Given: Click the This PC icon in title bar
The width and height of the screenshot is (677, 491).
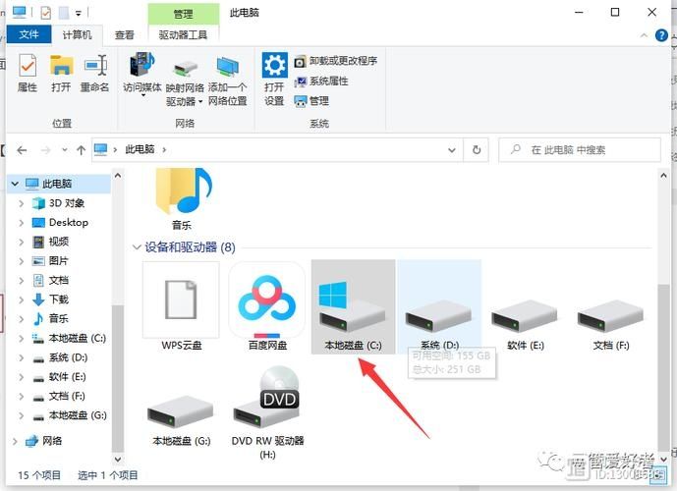Looking at the screenshot, I should pyautogui.click(x=20, y=12).
